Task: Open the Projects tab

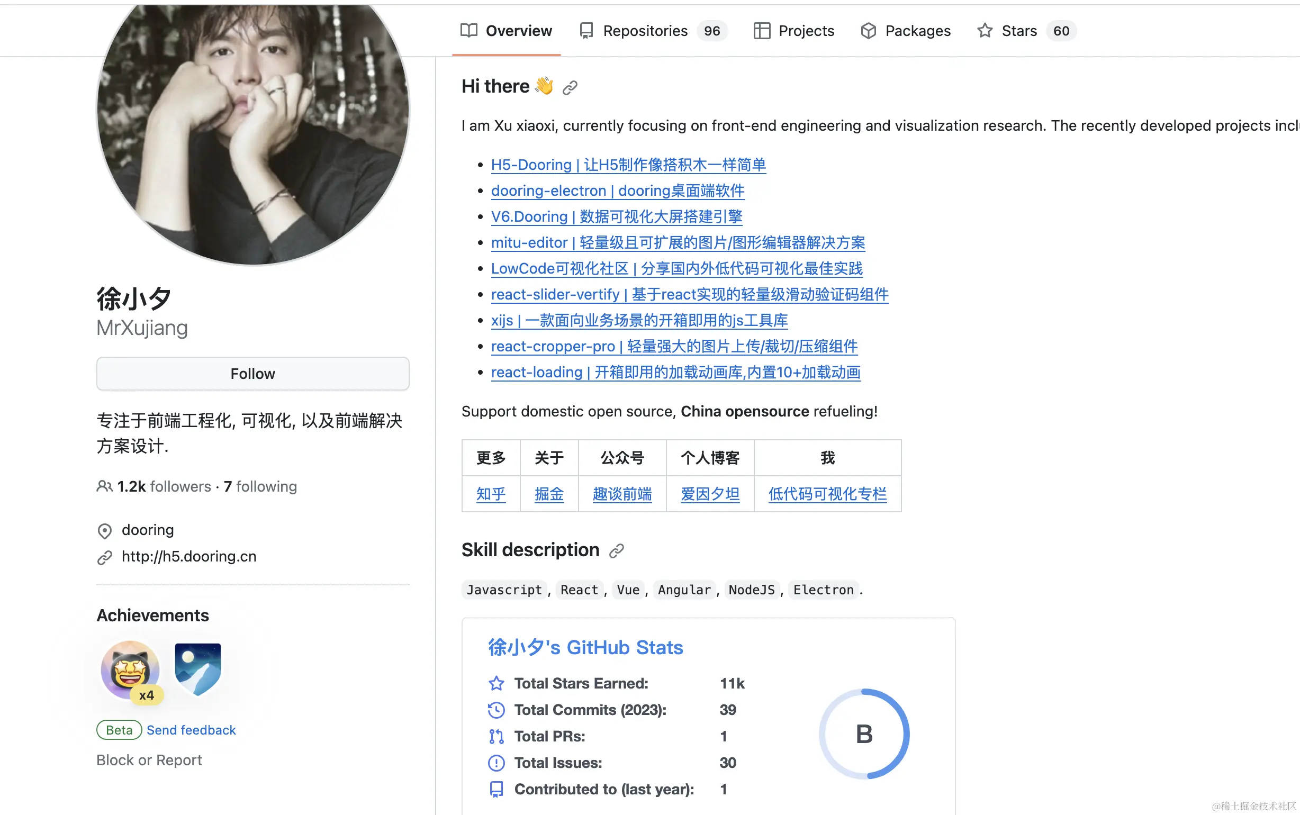Action: coord(793,31)
